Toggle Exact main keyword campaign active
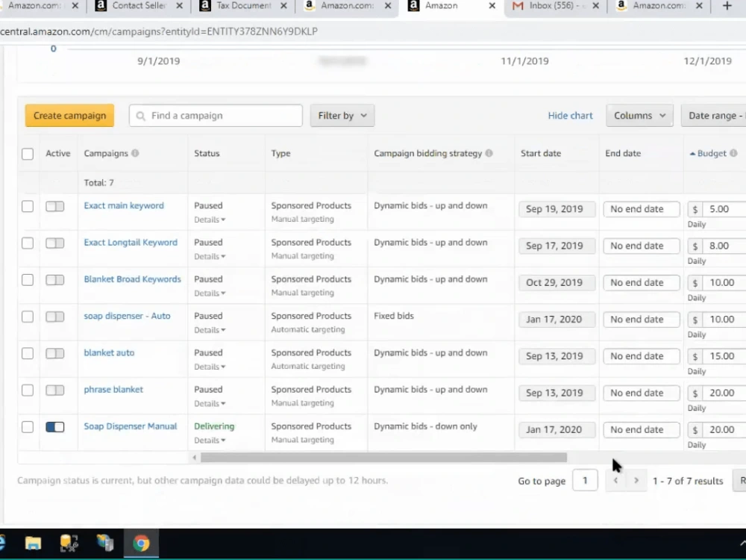This screenshot has width=746, height=560. (54, 206)
